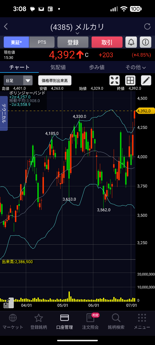The width and height of the screenshot is (155, 345).
Task: Switch exchange to 東証
Action: point(16,42)
